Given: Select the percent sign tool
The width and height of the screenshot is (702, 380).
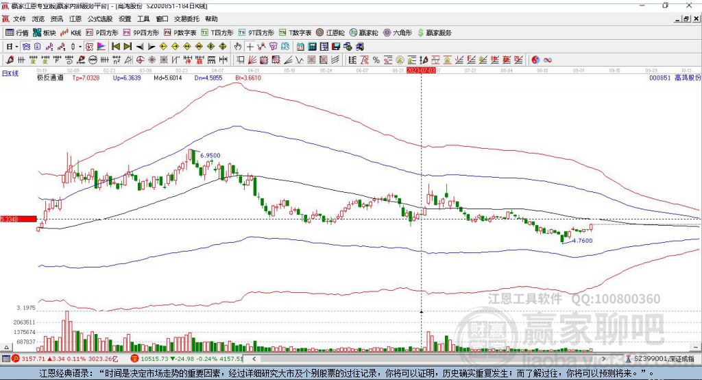Looking at the screenshot, I should pos(376,60).
